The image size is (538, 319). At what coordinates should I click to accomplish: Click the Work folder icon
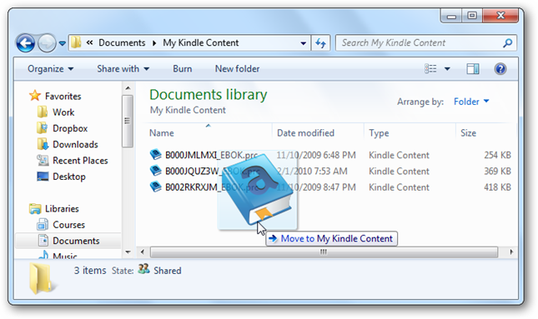pyautogui.click(x=43, y=112)
